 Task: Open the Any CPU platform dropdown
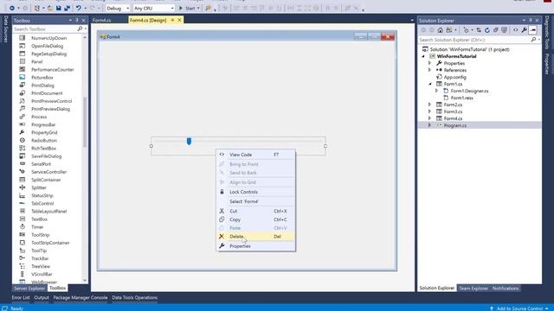click(x=154, y=8)
